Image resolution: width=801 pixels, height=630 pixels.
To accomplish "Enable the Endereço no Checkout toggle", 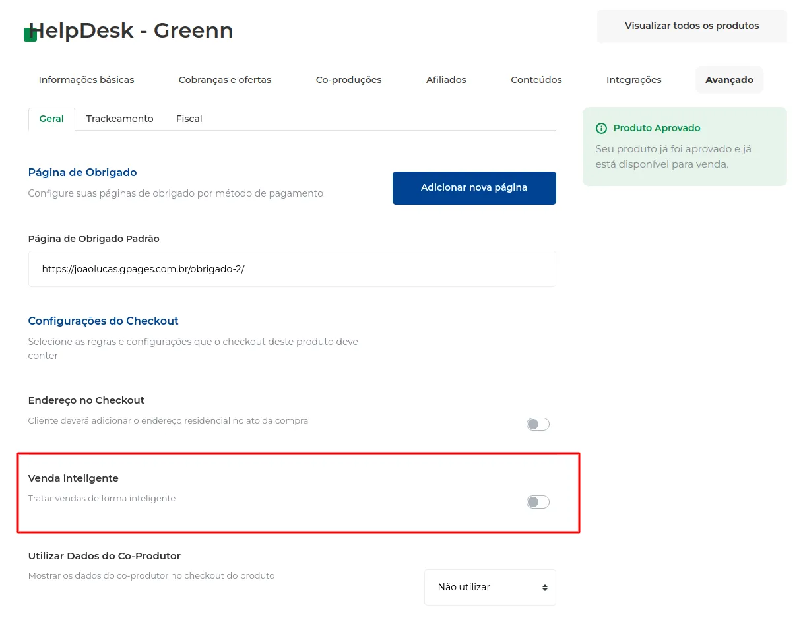I will coord(538,424).
